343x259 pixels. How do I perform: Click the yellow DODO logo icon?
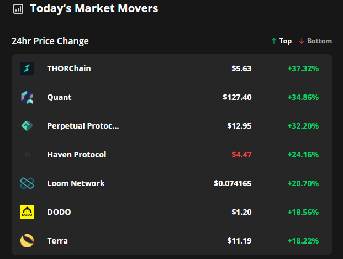point(27,212)
